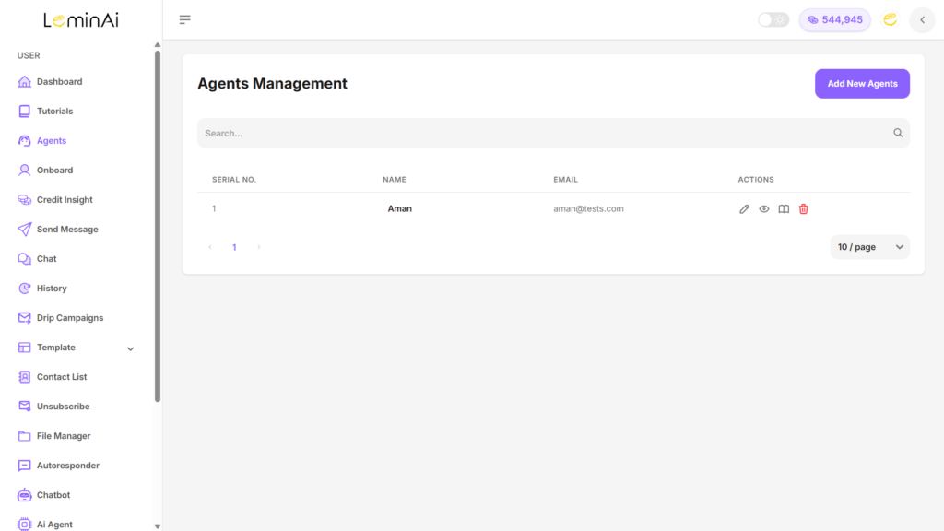Click the pencil edit icon for Aman
Viewport: 944px width, 531px height.
(744, 209)
